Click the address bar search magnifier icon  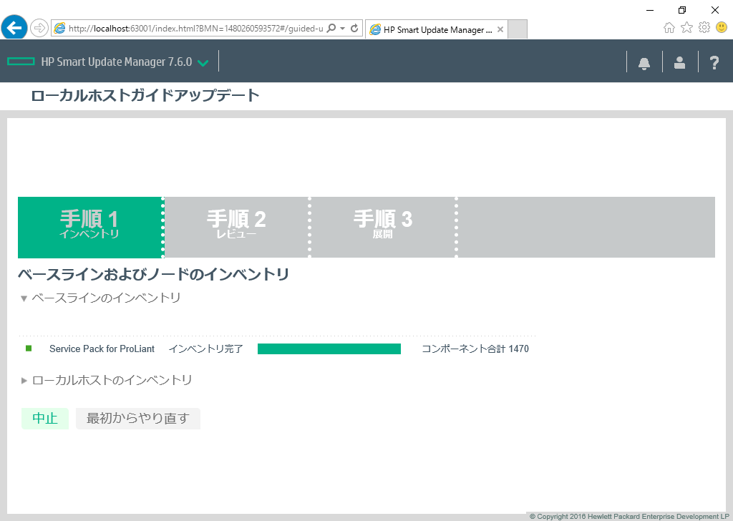(x=331, y=28)
